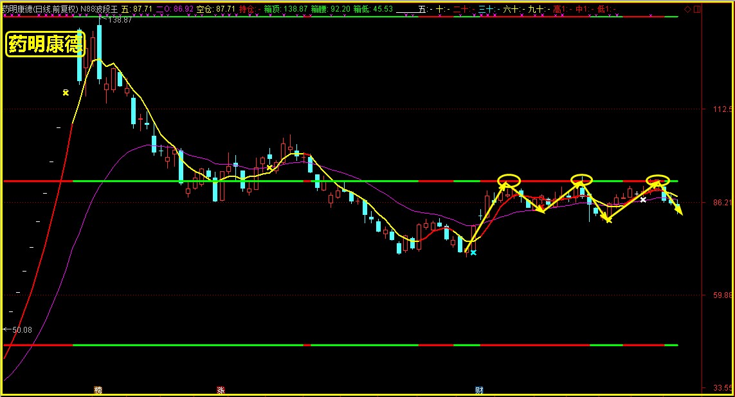Click the 33.55 price axis label

[x=722, y=388]
